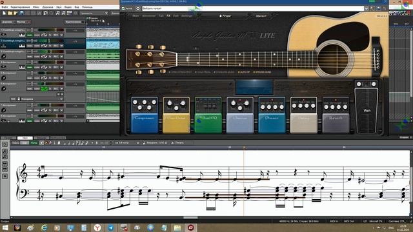
Task: Open the automation lane dropdown under track 6
Action: point(61,99)
